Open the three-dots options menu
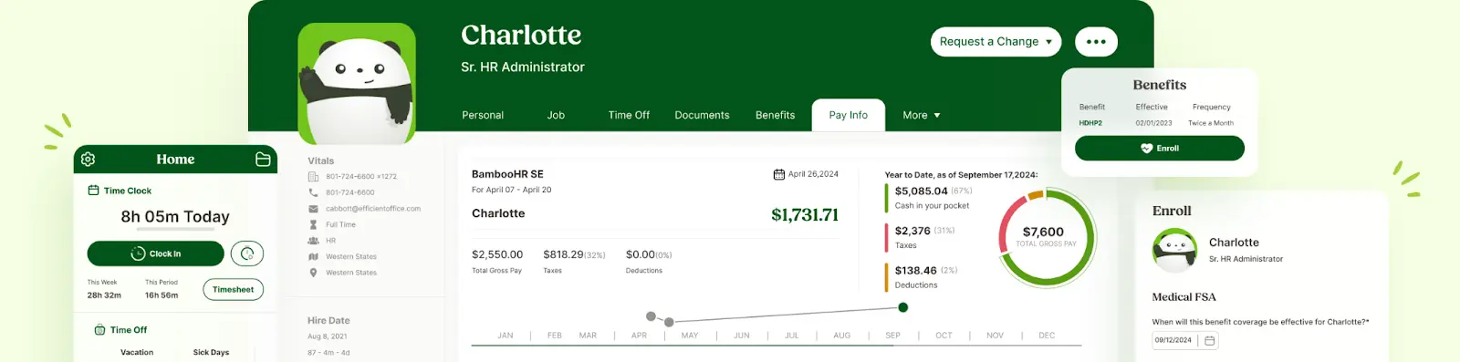This screenshot has height=362, width=1460. (x=1096, y=42)
